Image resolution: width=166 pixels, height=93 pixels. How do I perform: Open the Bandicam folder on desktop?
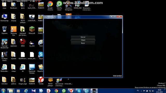(x=13, y=5)
